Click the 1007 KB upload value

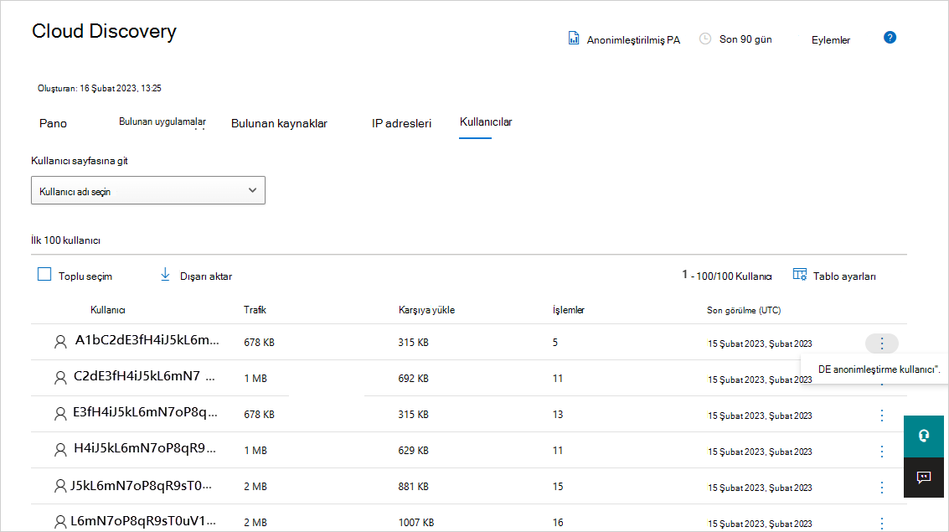pyautogui.click(x=415, y=522)
